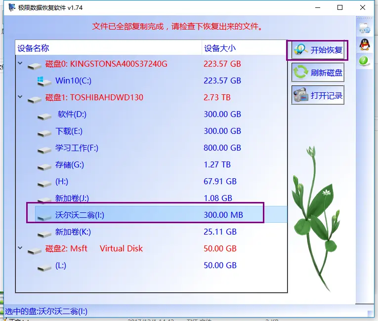Click the app icon in the title bar
Screen dimensions: 378x321
pos(12,7)
